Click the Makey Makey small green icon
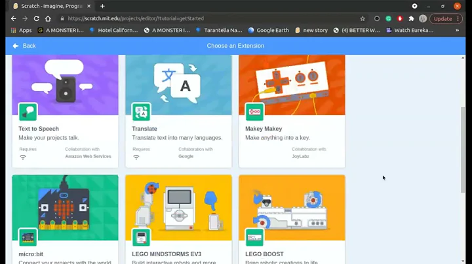This screenshot has width=472, height=264. click(x=254, y=112)
